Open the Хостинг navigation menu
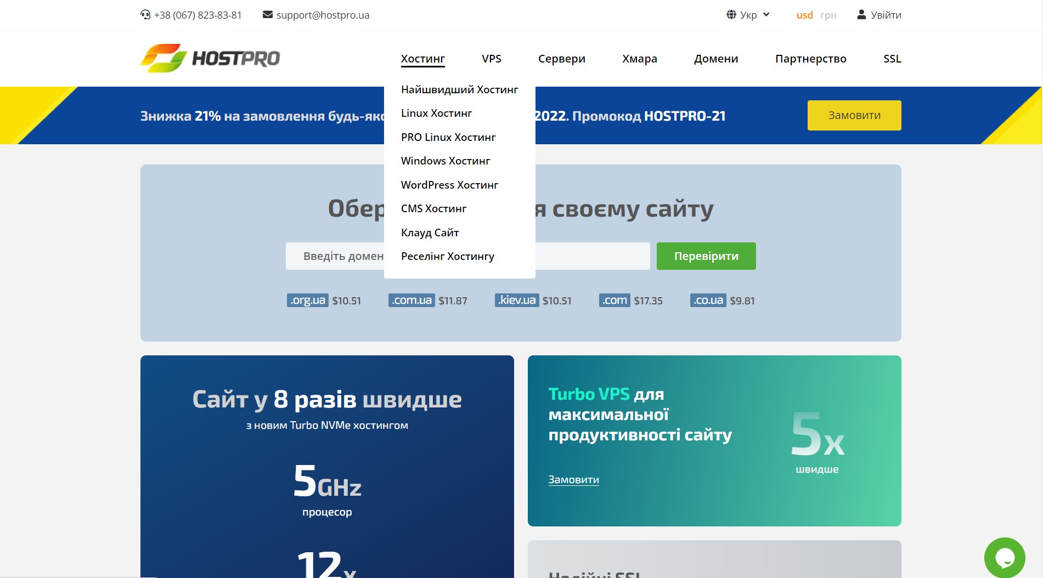Viewport: 1043px width, 578px height. pos(422,59)
